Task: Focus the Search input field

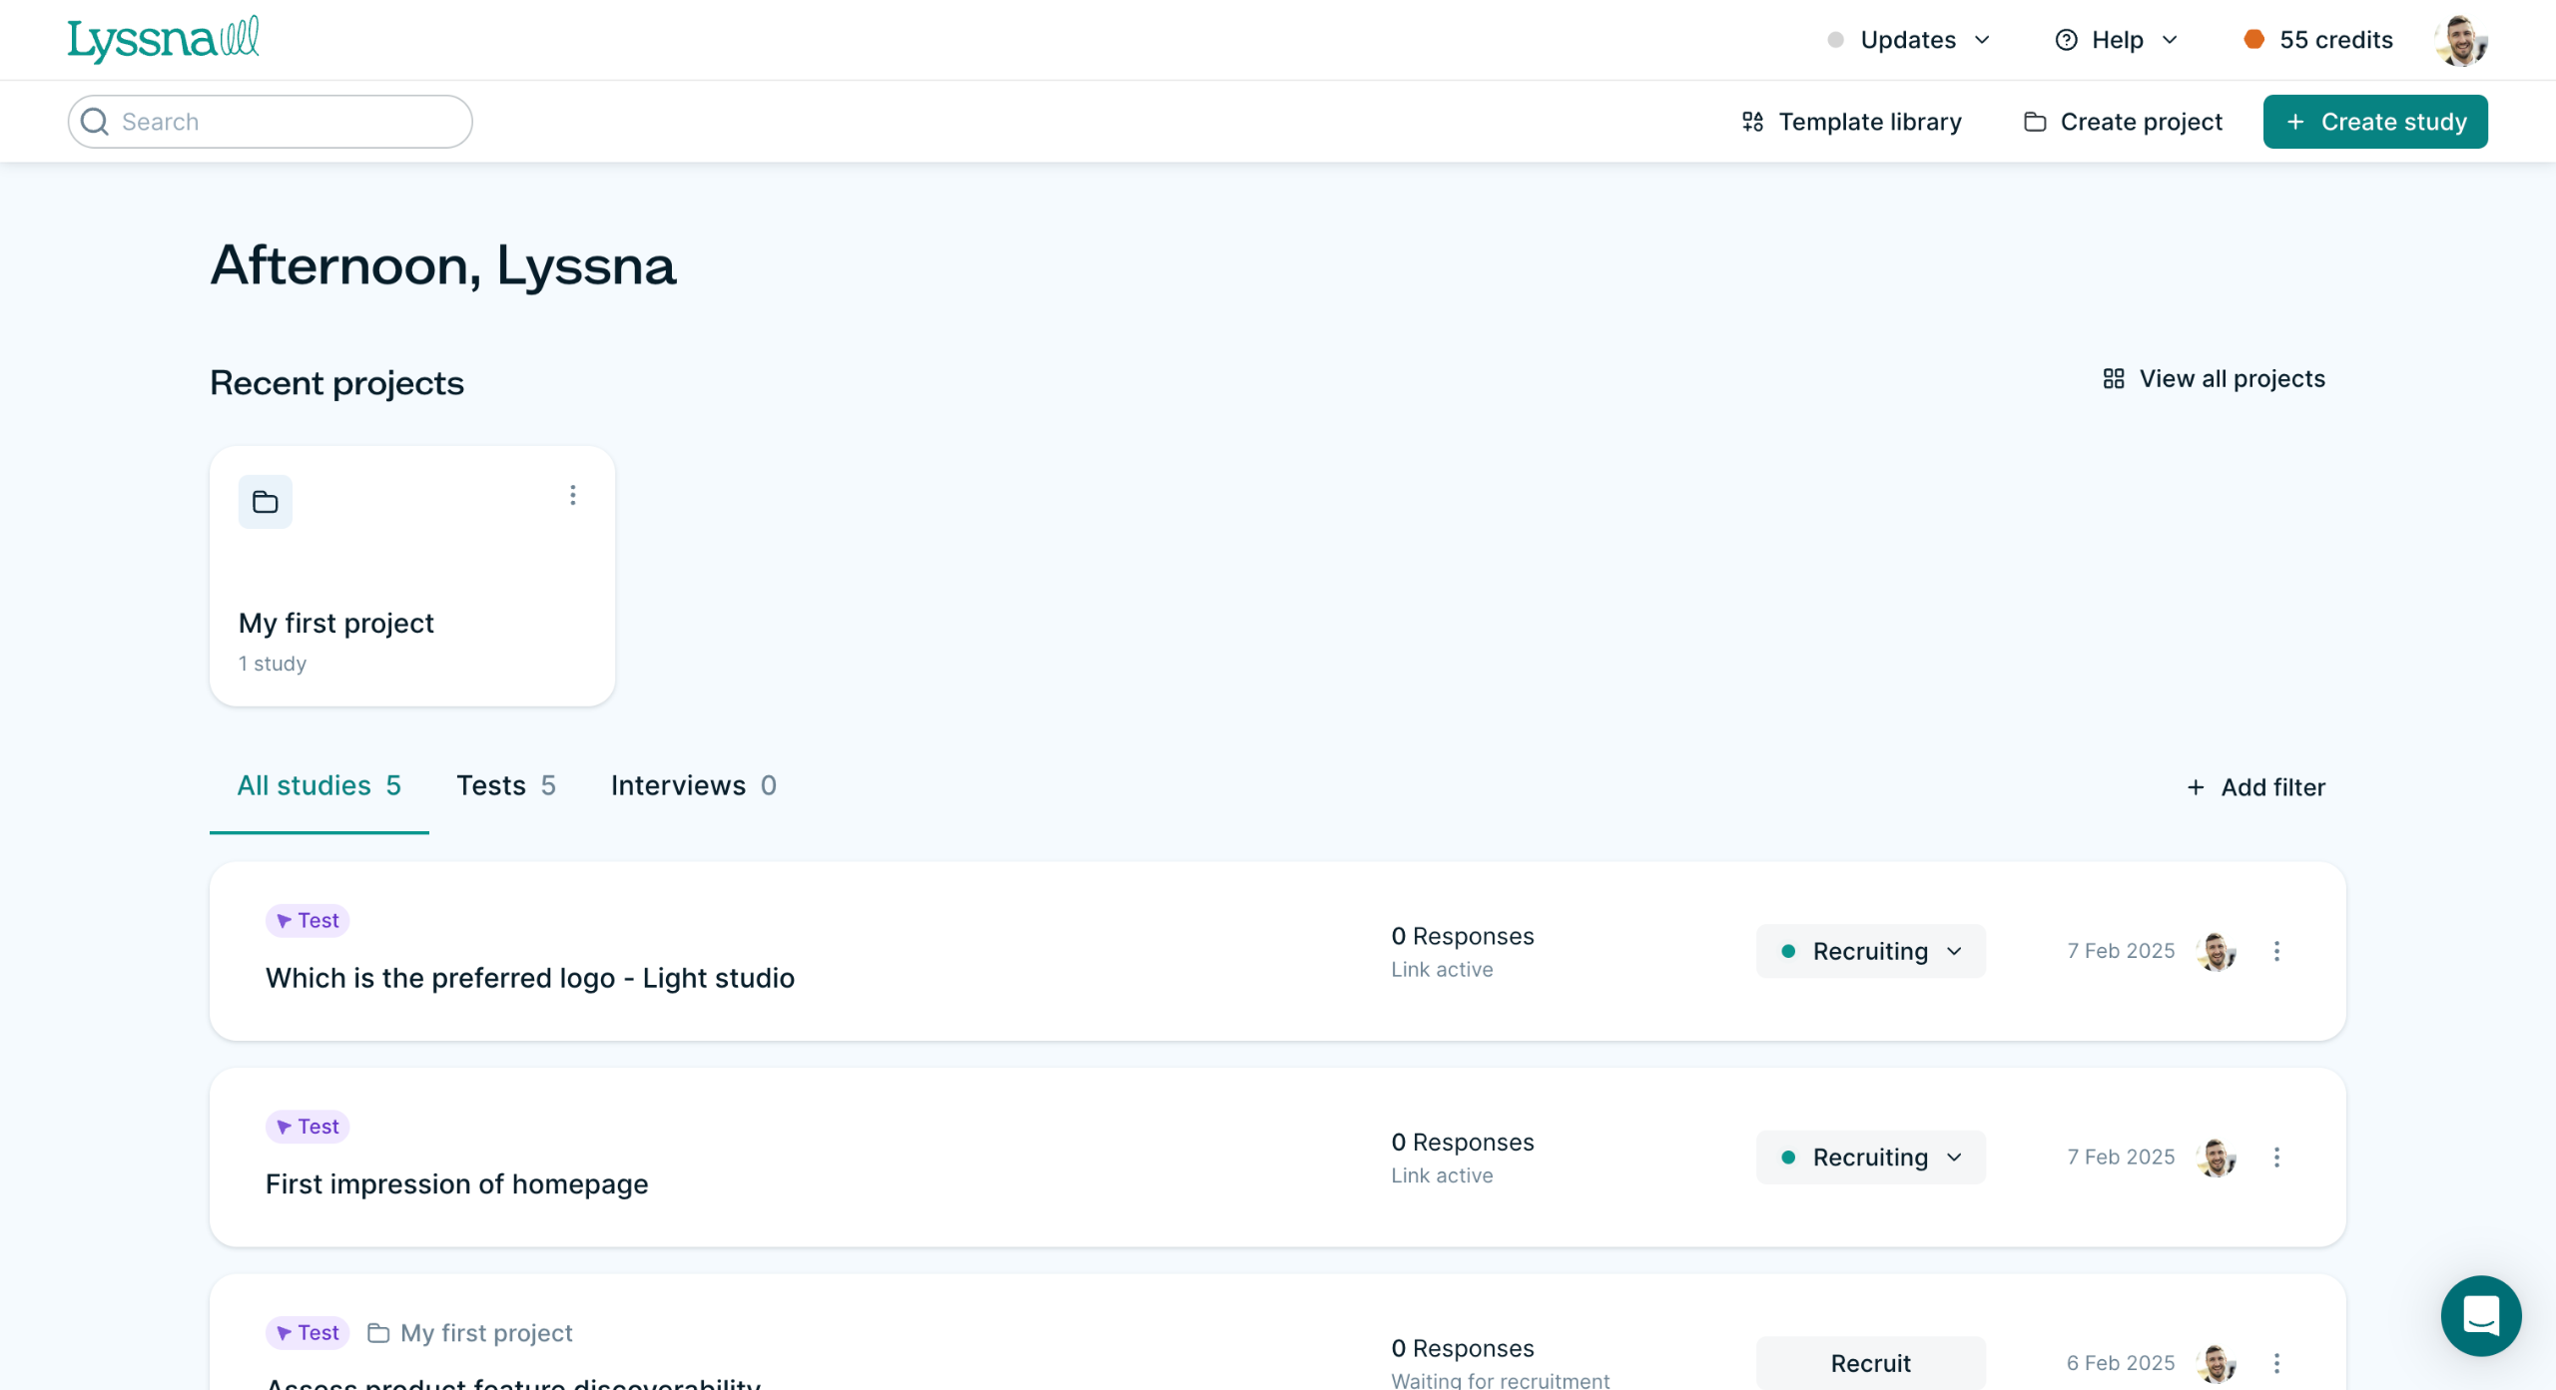Action: click(x=271, y=122)
